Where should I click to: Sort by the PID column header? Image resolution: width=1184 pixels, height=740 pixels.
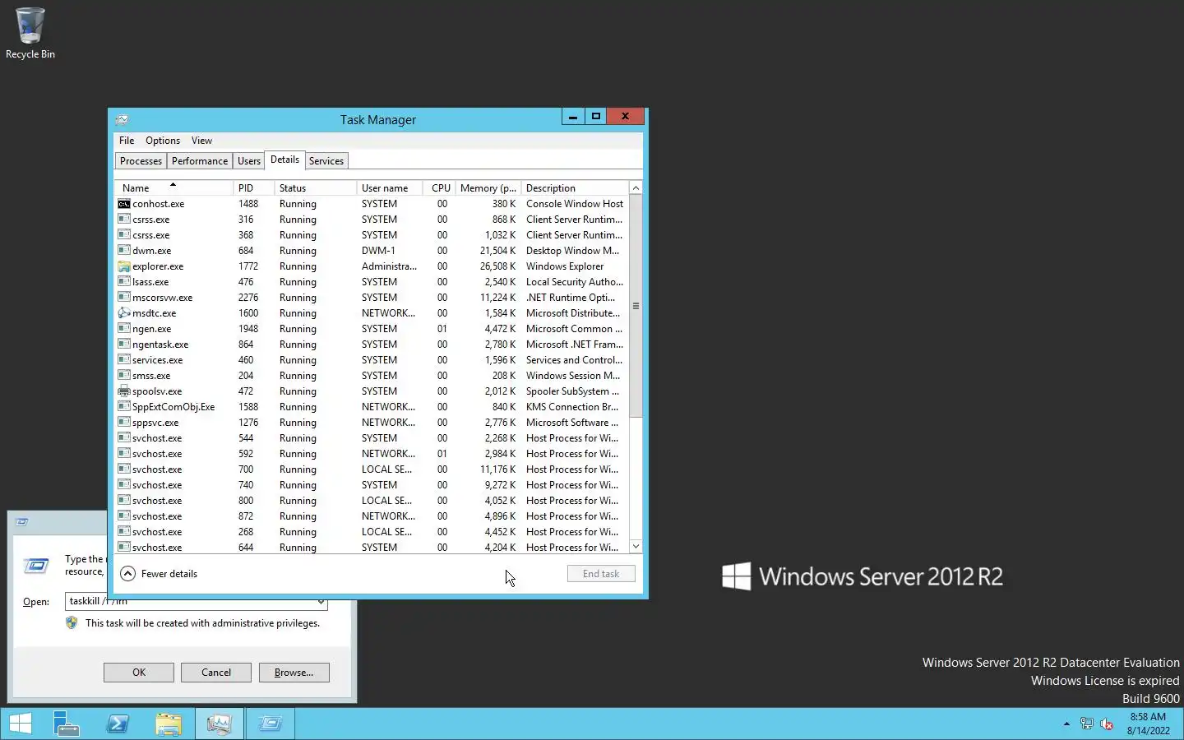tap(253, 188)
